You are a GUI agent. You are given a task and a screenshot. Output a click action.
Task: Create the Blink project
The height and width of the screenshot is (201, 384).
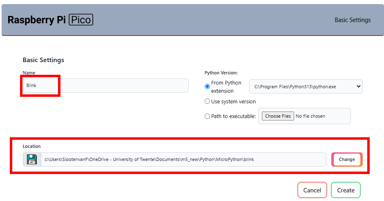point(346,190)
